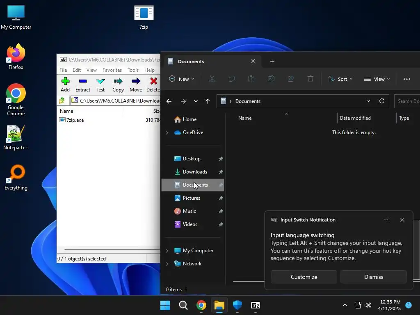Open Windows Security shield on taskbar
The height and width of the screenshot is (315, 420).
237,305
